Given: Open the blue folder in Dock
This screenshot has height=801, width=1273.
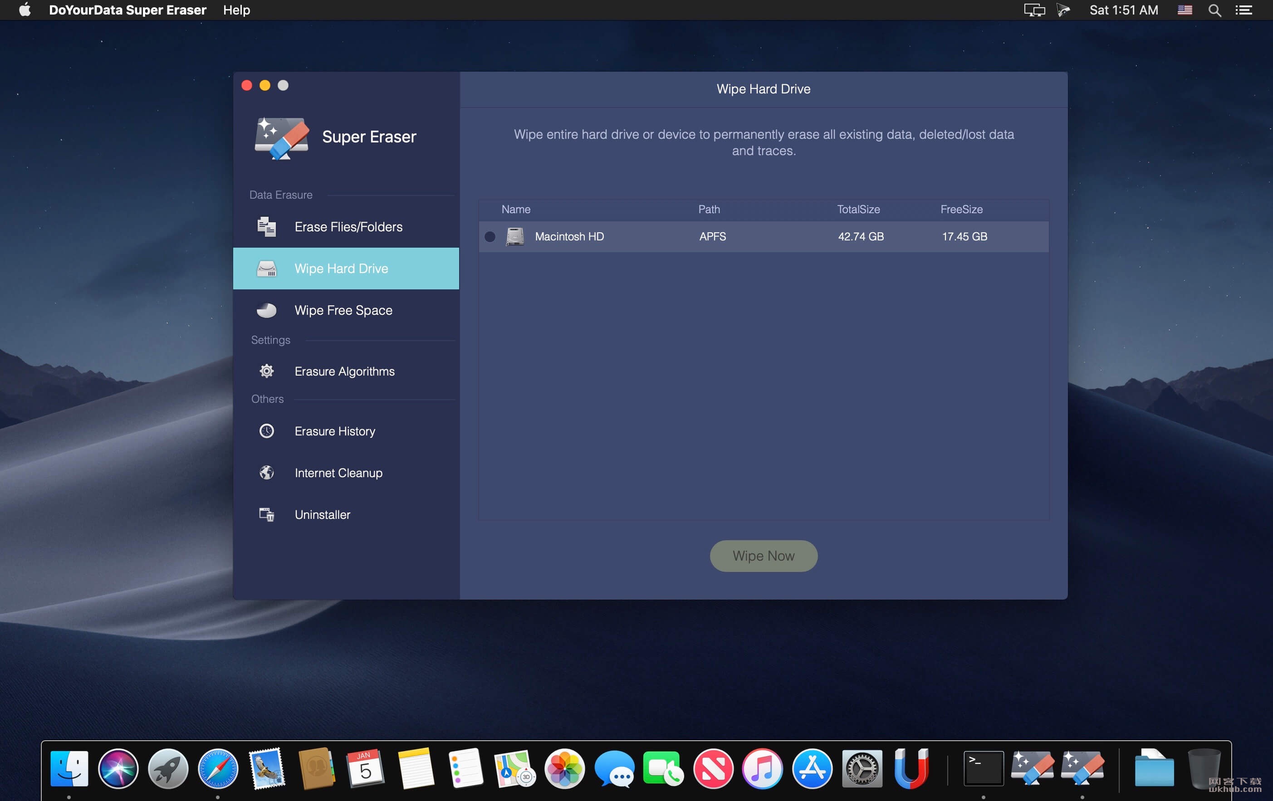Looking at the screenshot, I should coord(1154,768).
